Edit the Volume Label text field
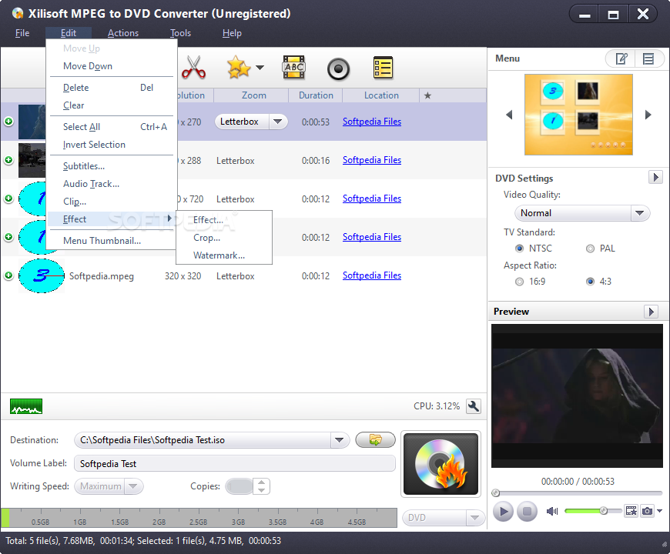Viewport: 670px width, 554px height. click(235, 463)
